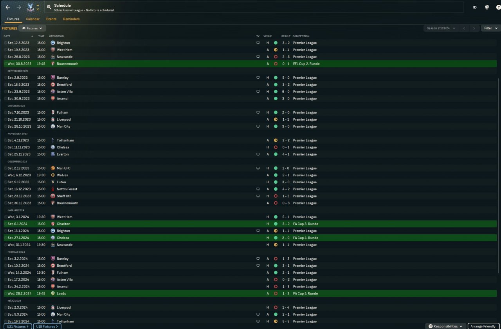This screenshot has height=329, width=501.
Task: Go back with the left arrow
Action: click(x=8, y=7)
